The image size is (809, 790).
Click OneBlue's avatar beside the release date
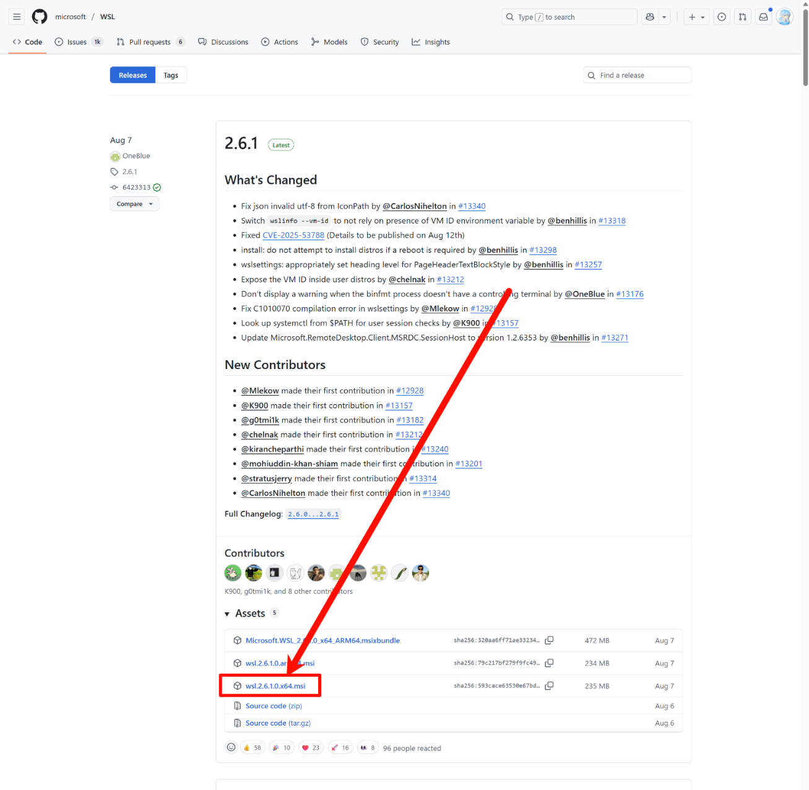115,156
